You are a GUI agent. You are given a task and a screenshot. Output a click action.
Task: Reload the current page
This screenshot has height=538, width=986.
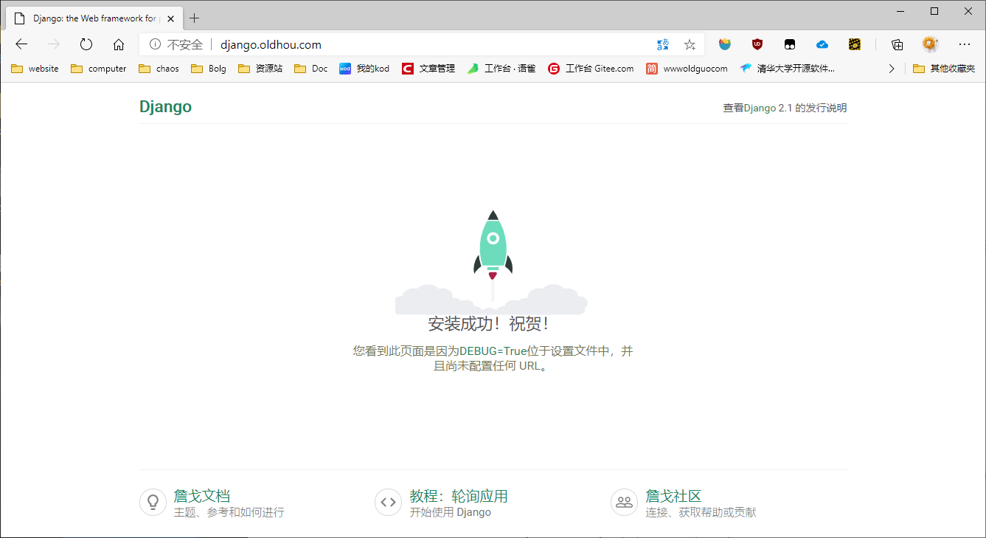(x=86, y=44)
